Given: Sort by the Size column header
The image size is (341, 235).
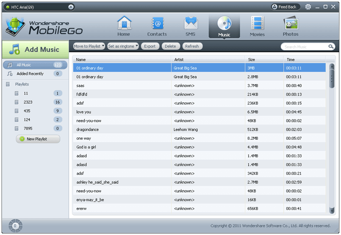Looking at the screenshot, I should (x=264, y=59).
